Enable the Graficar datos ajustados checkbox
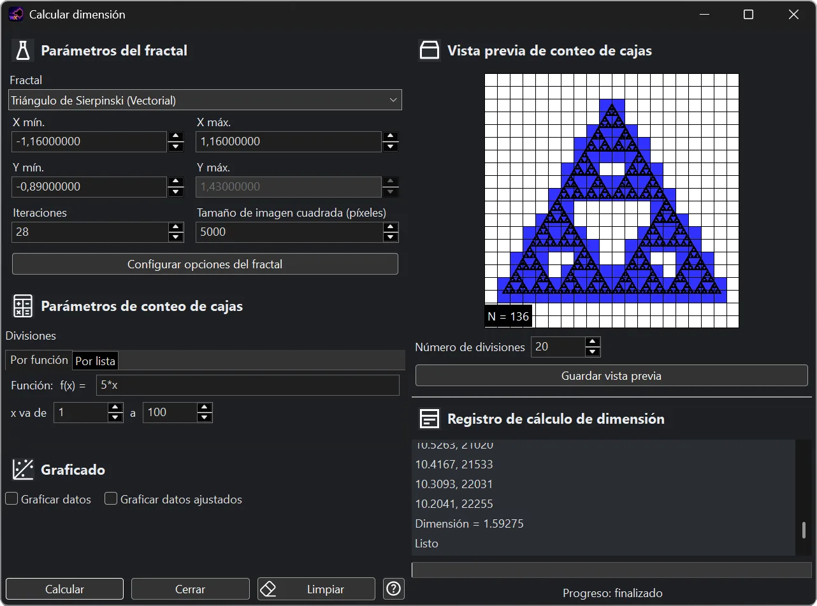 pyautogui.click(x=111, y=499)
